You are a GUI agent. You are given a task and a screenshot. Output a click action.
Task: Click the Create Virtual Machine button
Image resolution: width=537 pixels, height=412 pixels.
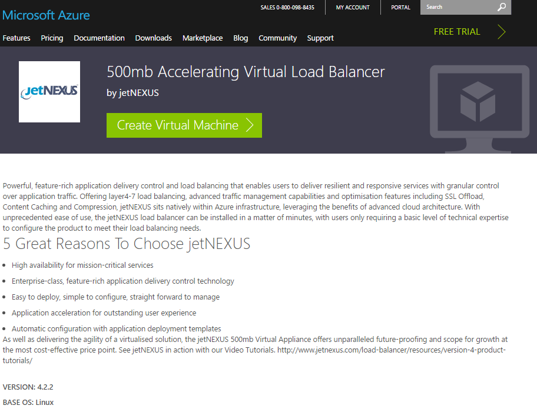click(184, 125)
